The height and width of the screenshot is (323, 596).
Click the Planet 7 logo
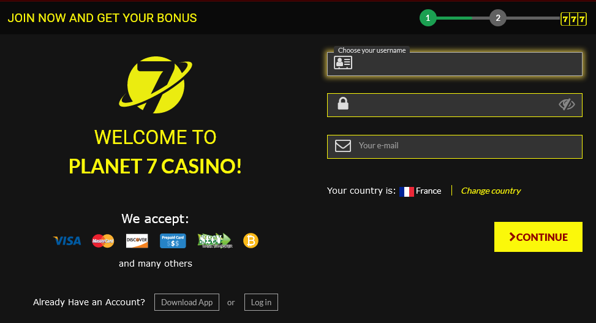[156, 85]
